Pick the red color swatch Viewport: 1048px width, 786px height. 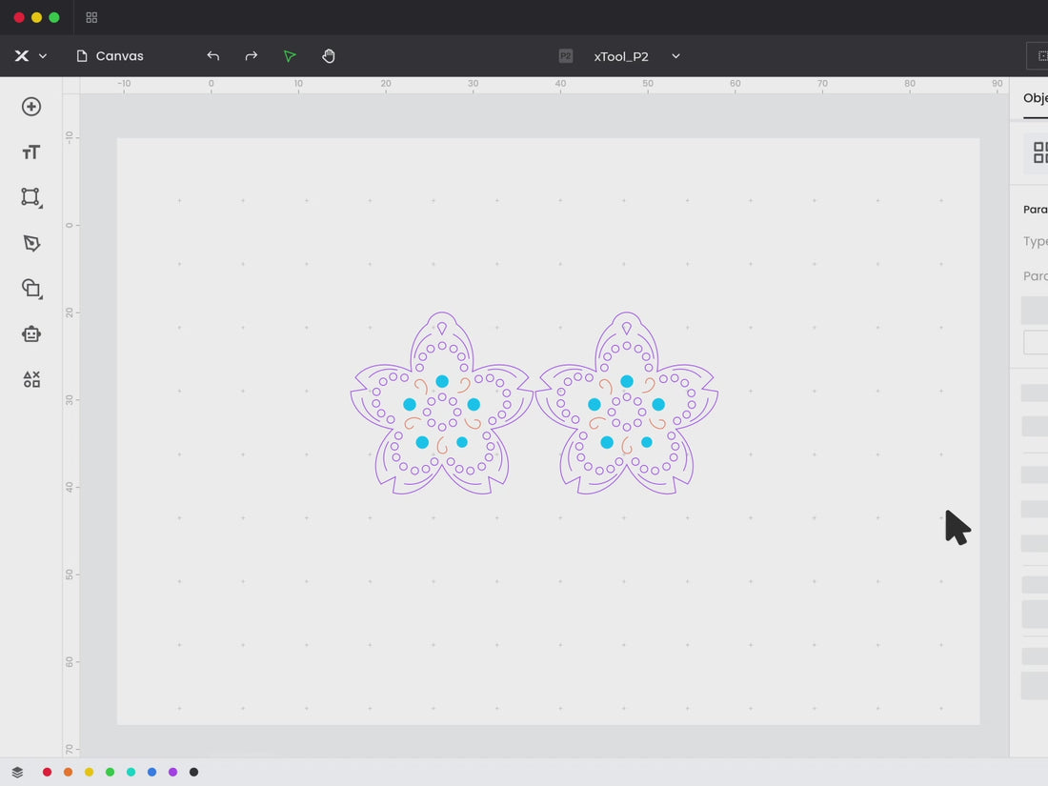48,772
